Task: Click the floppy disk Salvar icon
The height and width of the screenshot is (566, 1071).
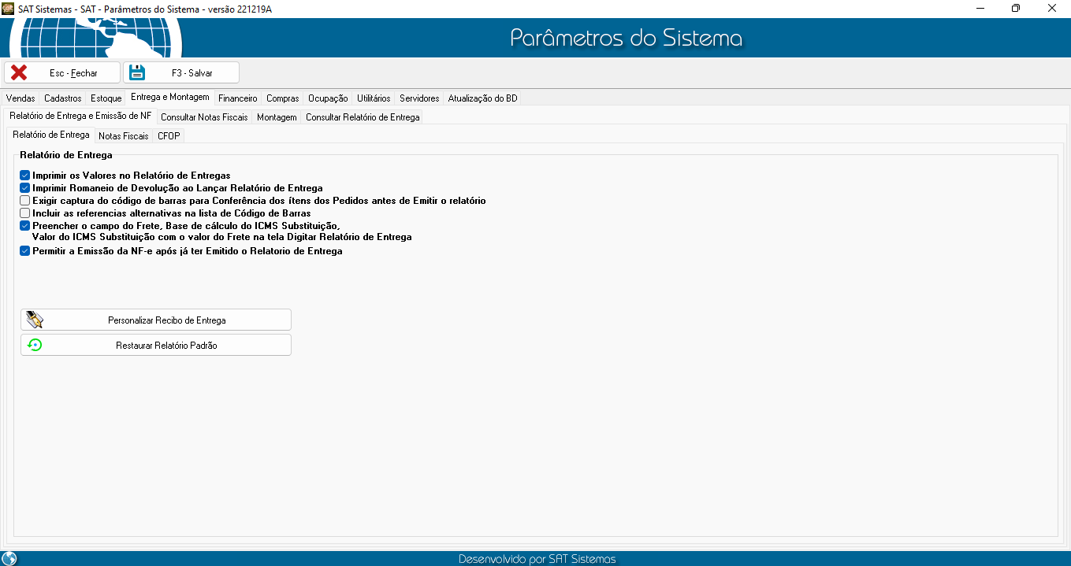Action: click(x=137, y=72)
